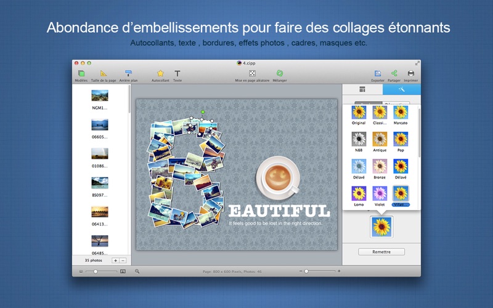Apply the Violet photo filter
This screenshot has width=493, height=308.
[380, 196]
